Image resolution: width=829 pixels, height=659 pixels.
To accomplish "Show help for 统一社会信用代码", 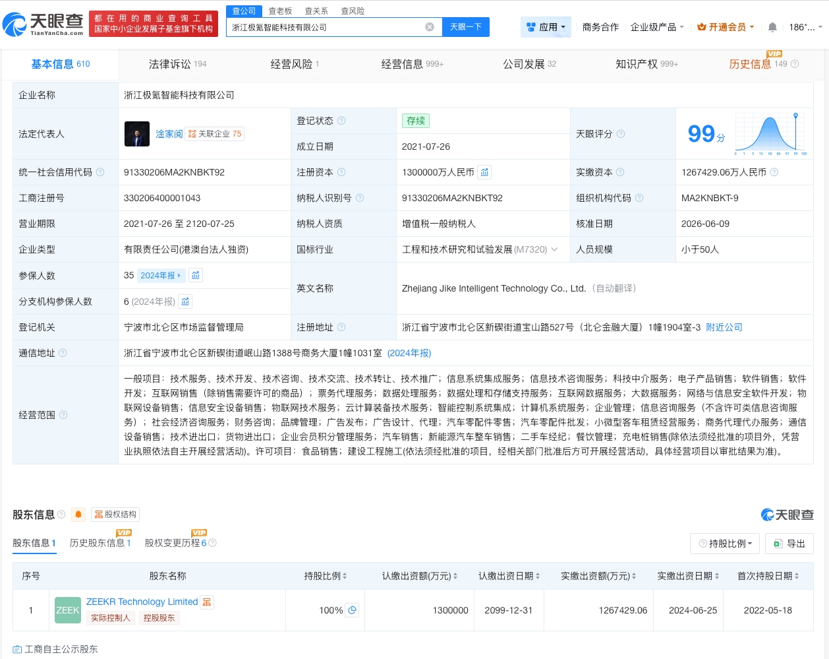I will point(100,172).
